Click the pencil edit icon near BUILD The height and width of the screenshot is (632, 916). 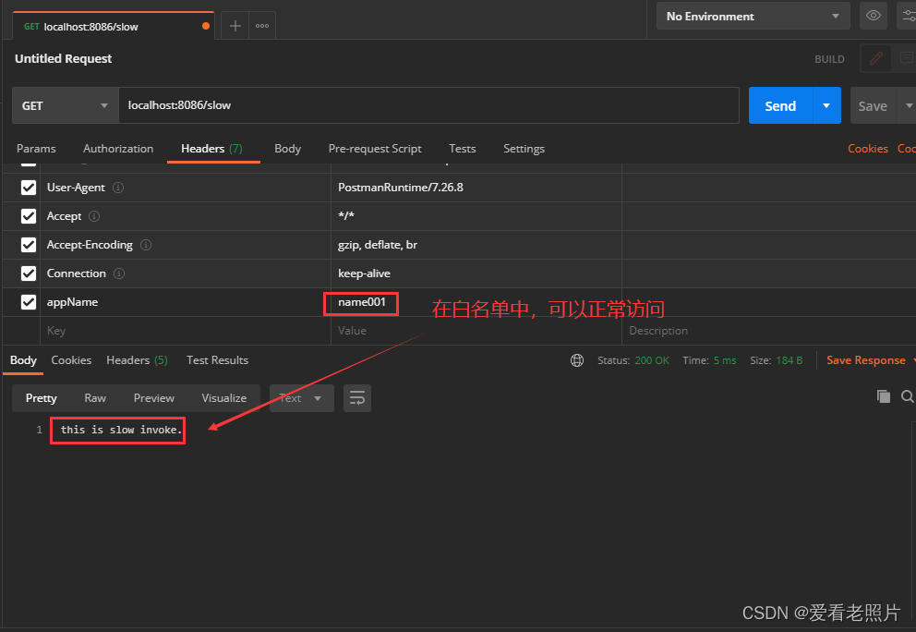(875, 58)
